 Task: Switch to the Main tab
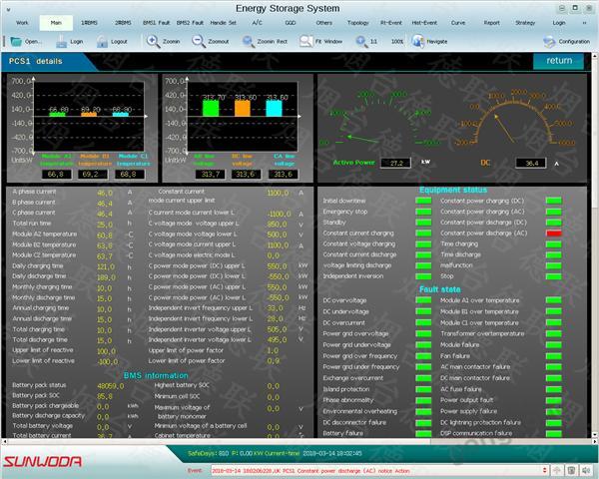click(56, 23)
